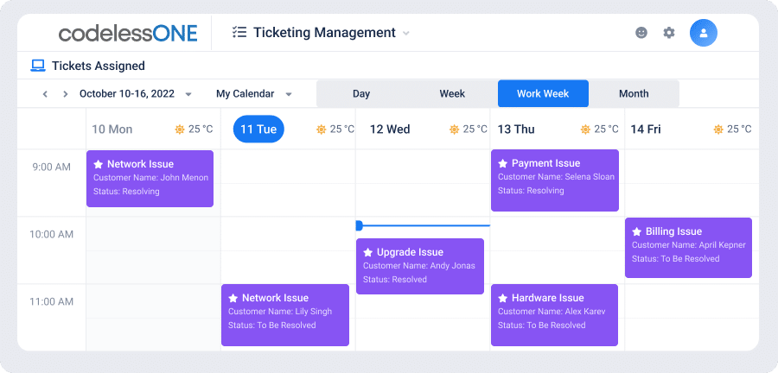The width and height of the screenshot is (778, 373).
Task: Click the sun weather icon for 14 Fri
Action: [x=718, y=130]
